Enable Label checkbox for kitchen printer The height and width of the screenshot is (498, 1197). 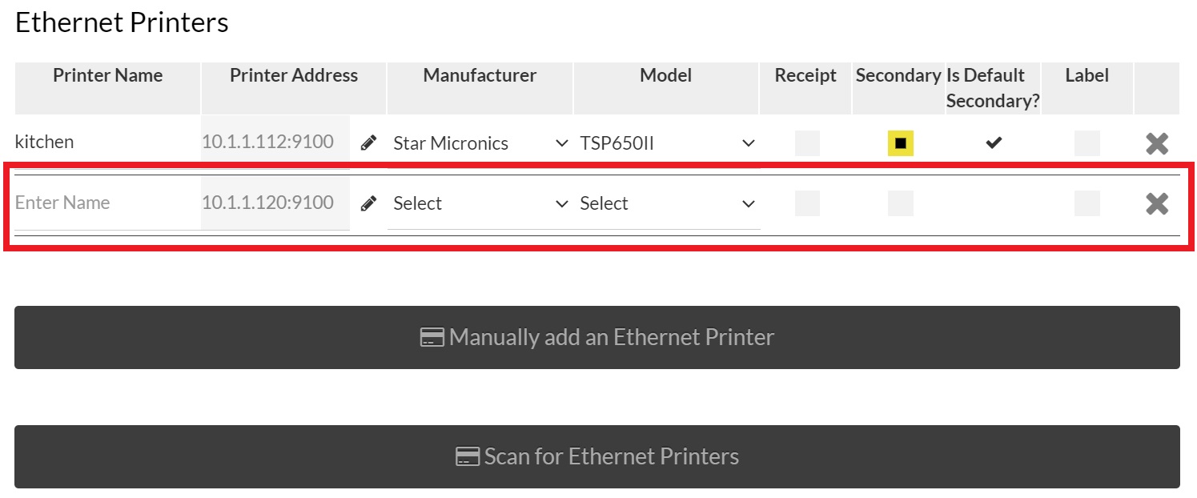pyautogui.click(x=1087, y=143)
